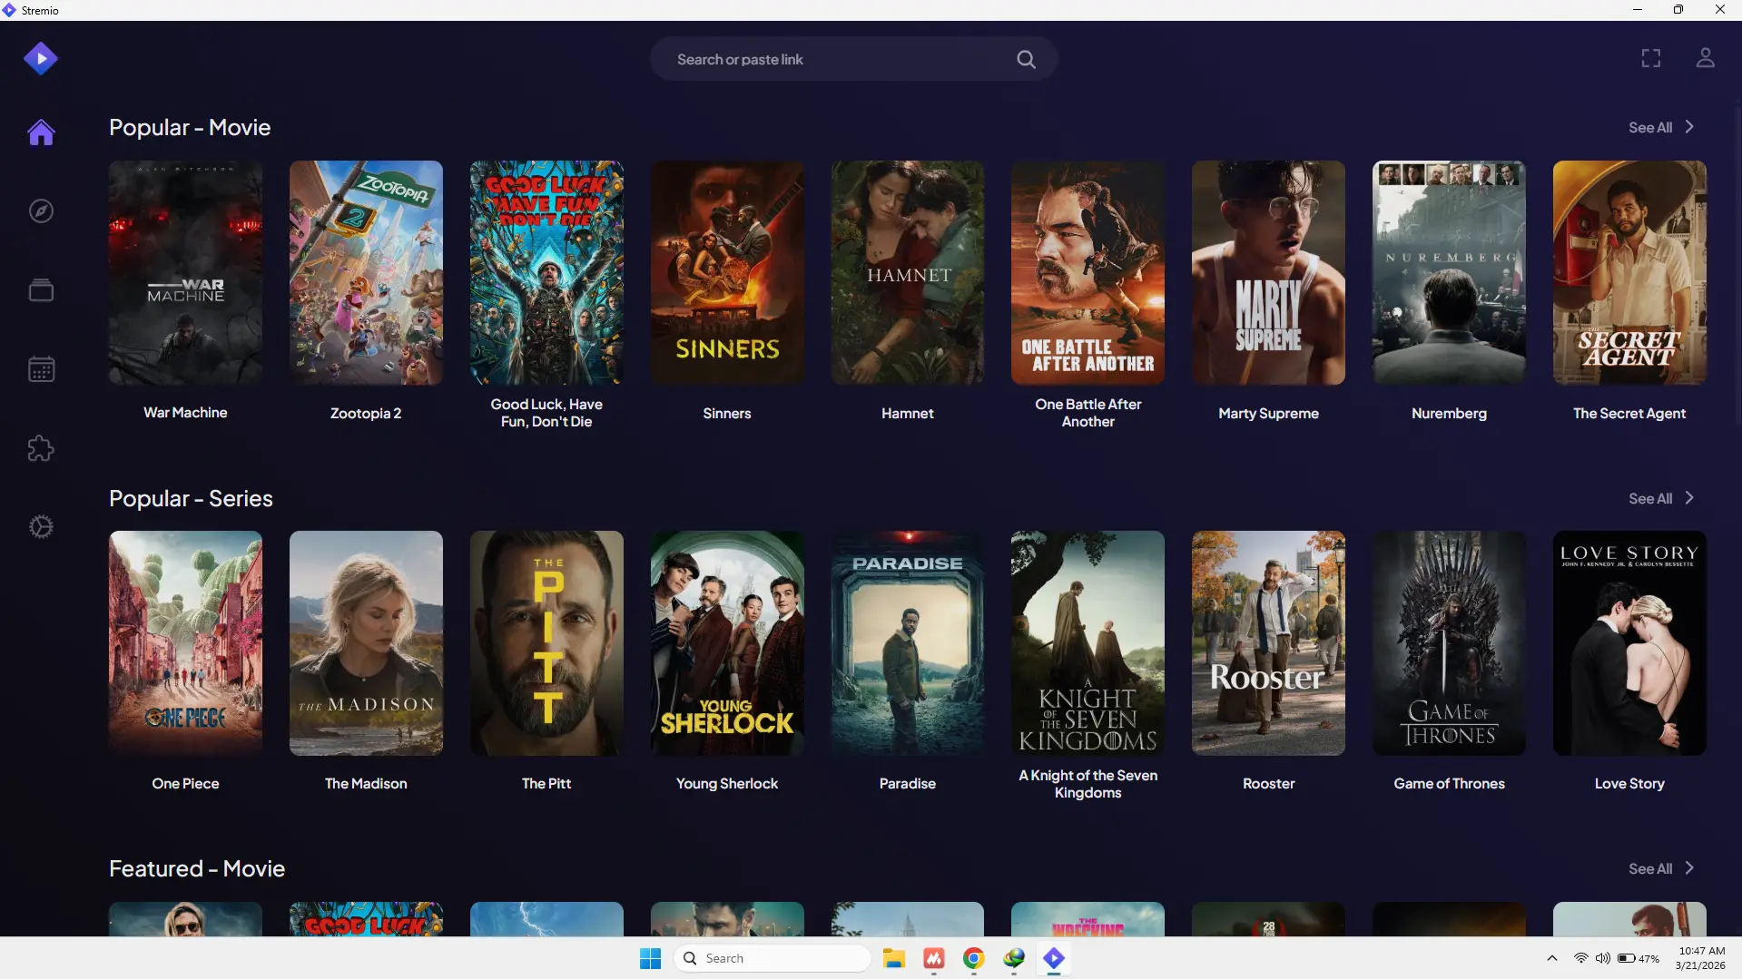
Task: Open Good Luck, Have Fun, Don't Die poster
Action: [x=546, y=273]
